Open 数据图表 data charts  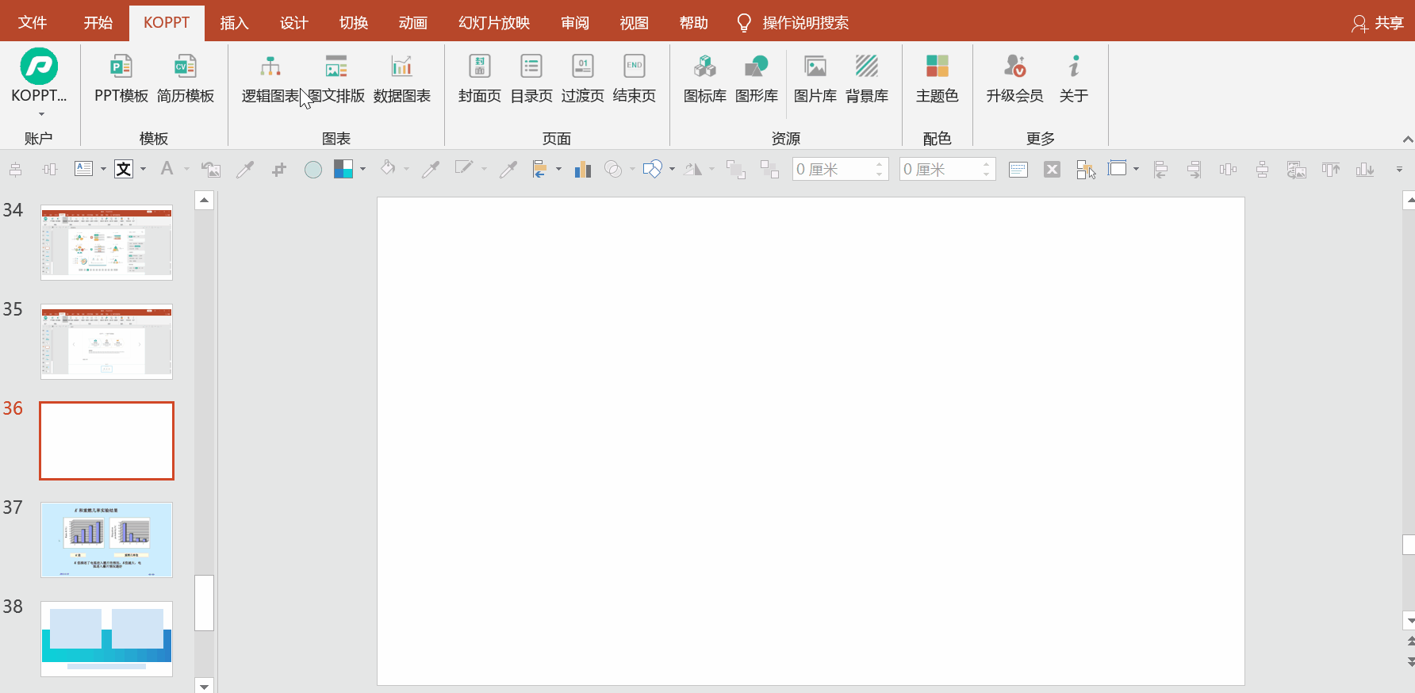[x=402, y=78]
